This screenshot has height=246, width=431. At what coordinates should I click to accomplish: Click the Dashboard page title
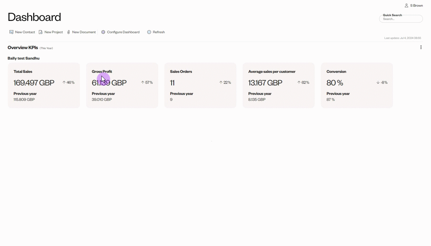pos(34,17)
